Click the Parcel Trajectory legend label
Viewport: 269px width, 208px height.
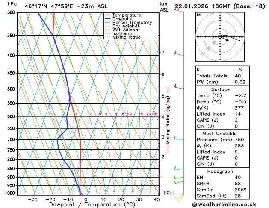[132, 23]
